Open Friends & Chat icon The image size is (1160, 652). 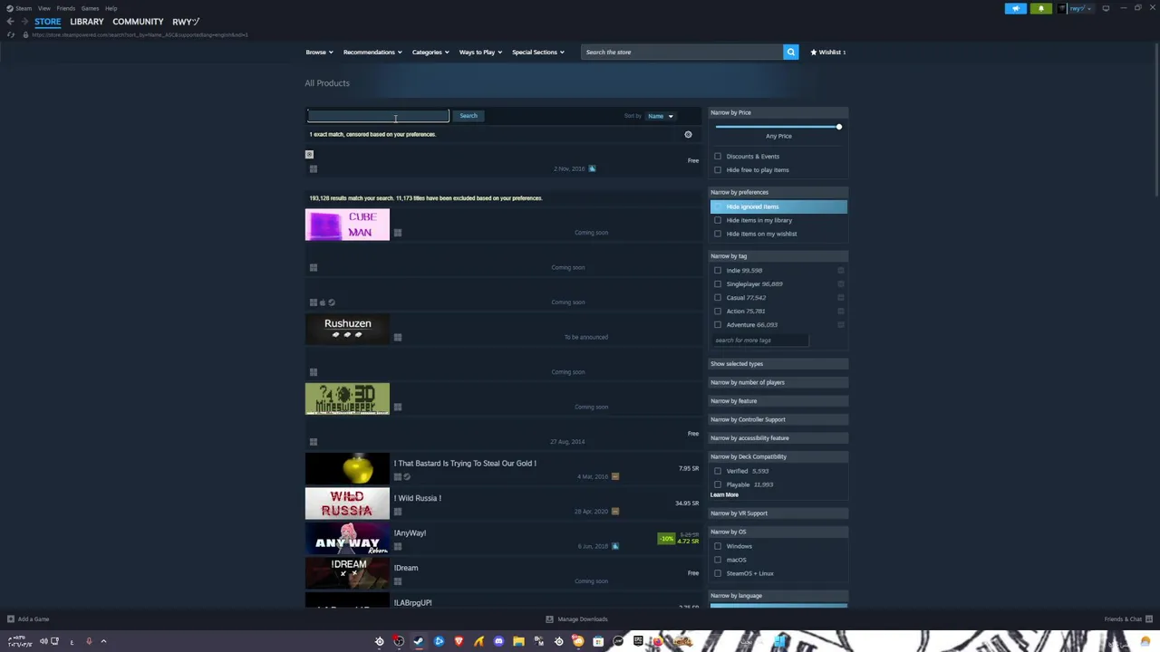click(x=1148, y=619)
